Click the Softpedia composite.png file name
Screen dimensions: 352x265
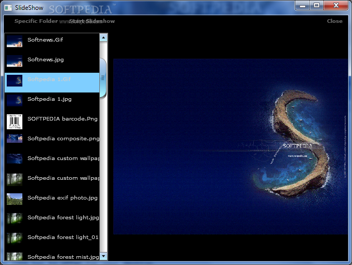point(63,139)
